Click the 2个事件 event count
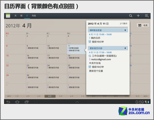The image size is (154, 120). point(124,24)
